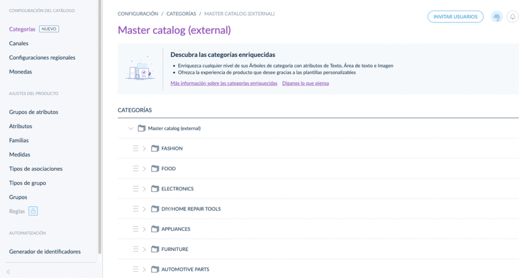
Task: Expand the DIY/HOME REPAIR TOOLS category
Action: point(144,209)
